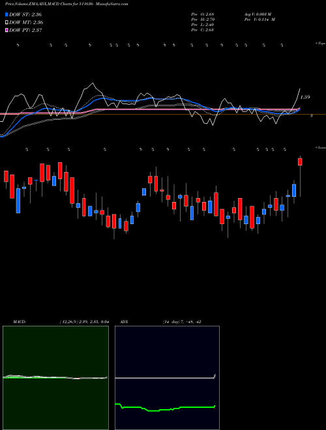Select the 'DOW PT: 2.37' legend label

pyautogui.click(x=25, y=30)
